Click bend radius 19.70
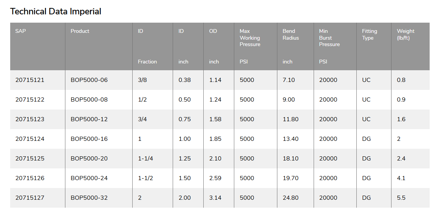Screen dimensions: 444x219 (x=291, y=178)
